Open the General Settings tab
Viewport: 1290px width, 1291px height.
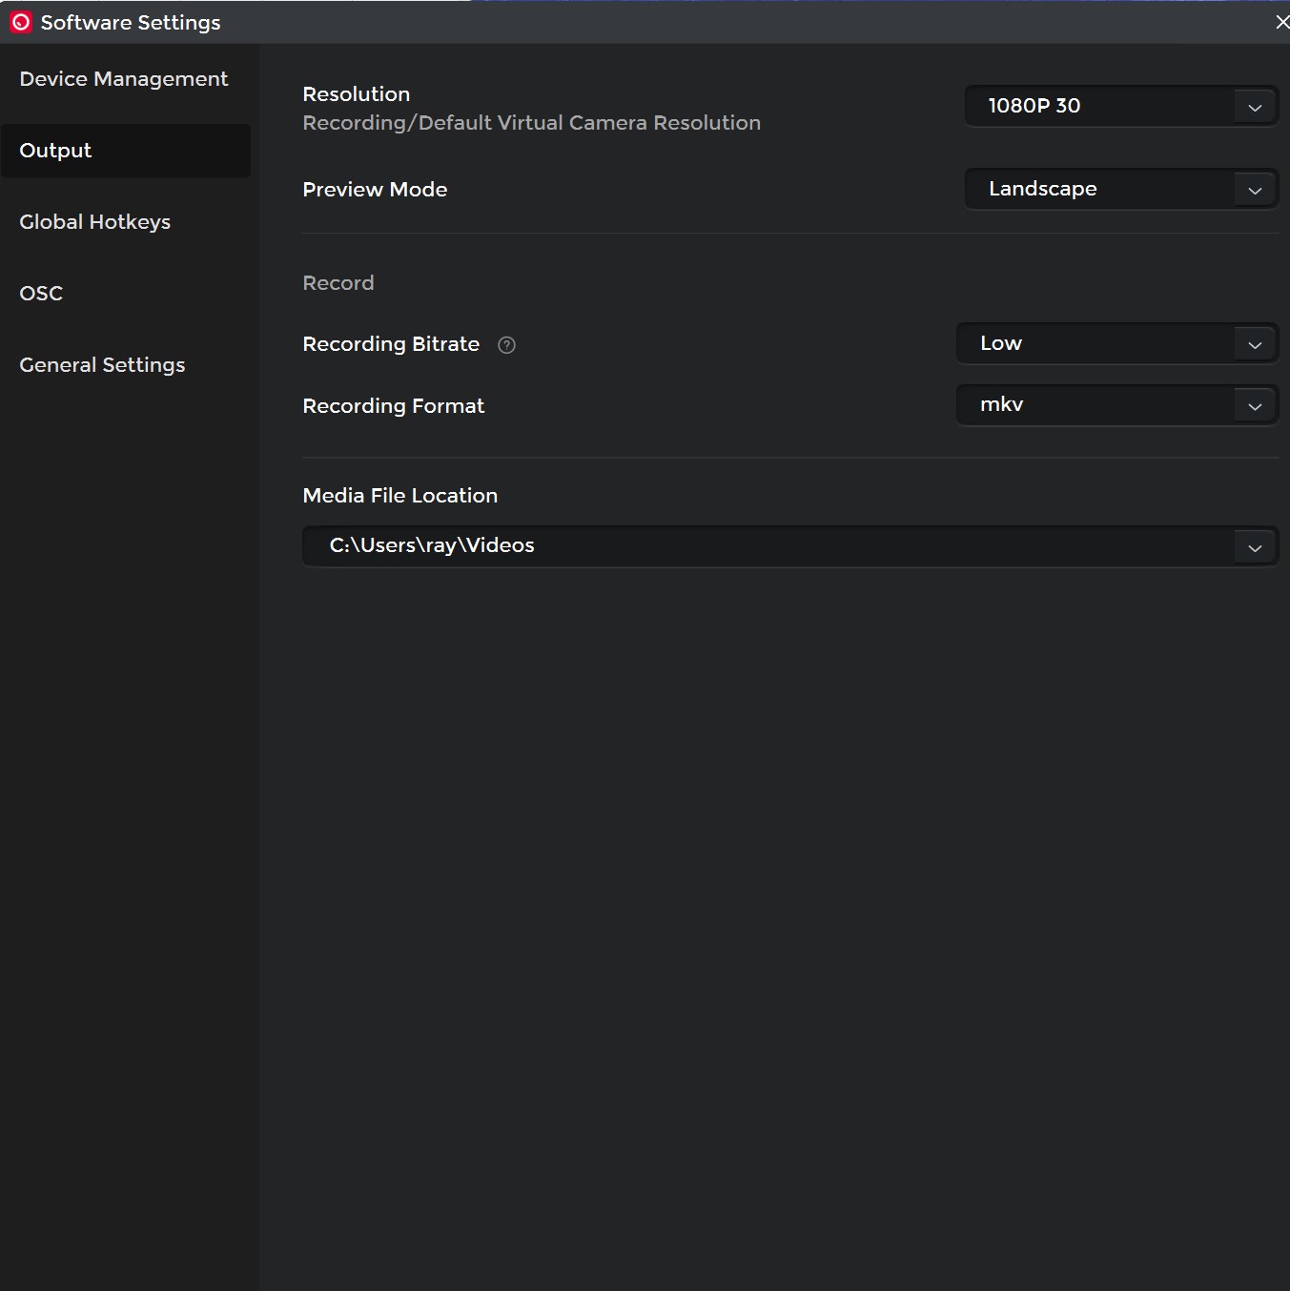coord(102,365)
